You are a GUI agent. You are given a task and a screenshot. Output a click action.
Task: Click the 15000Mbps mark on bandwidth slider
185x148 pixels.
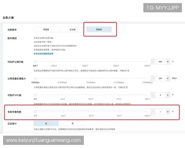click(x=147, y=82)
